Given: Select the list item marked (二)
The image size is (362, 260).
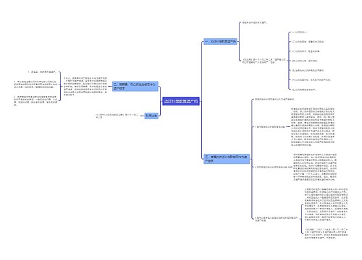Looking at the screenshot, I should pos(308,42).
